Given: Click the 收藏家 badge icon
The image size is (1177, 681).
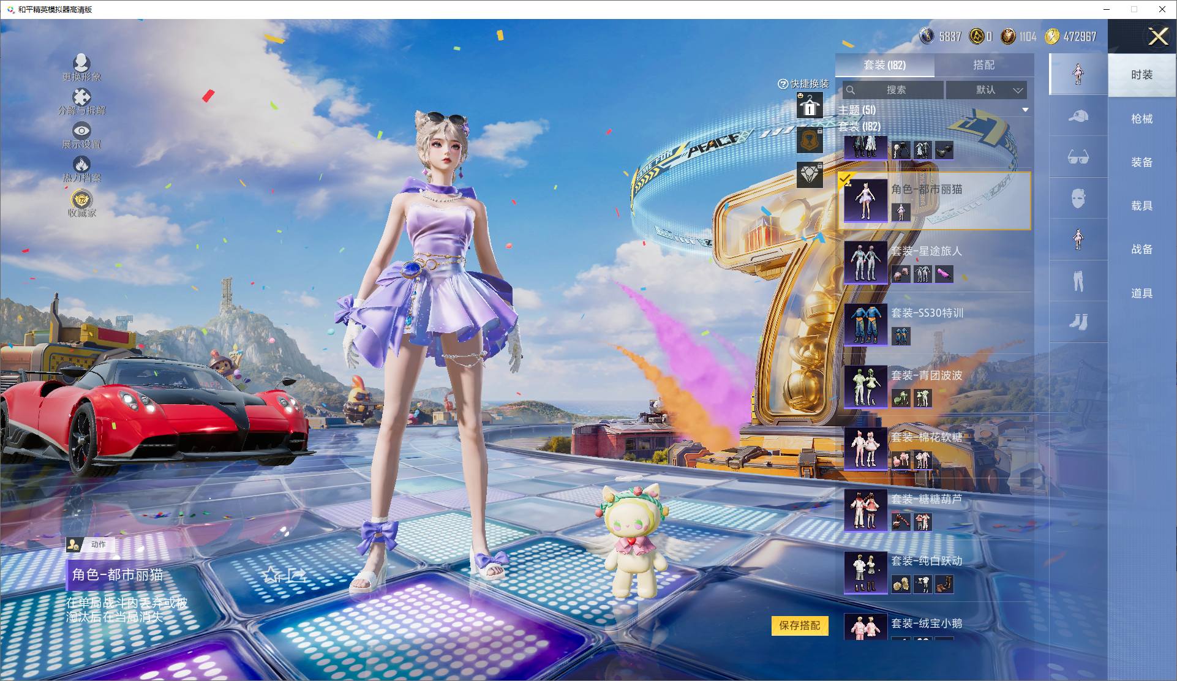Looking at the screenshot, I should [x=81, y=200].
